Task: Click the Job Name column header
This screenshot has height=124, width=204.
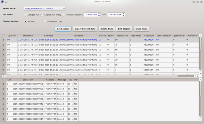Action: pyautogui.click(x=78, y=36)
